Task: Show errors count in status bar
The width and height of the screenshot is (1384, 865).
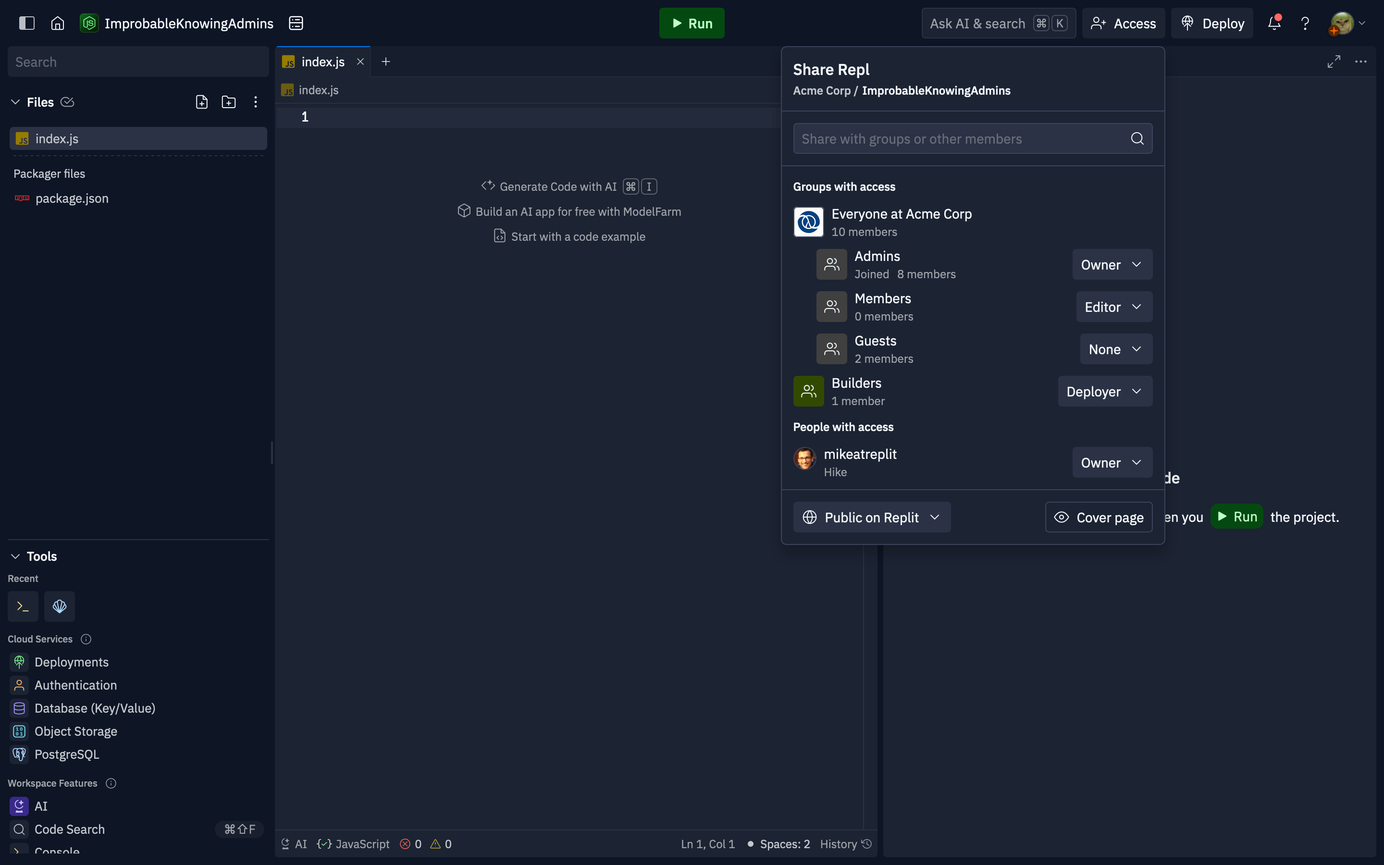Action: [410, 844]
